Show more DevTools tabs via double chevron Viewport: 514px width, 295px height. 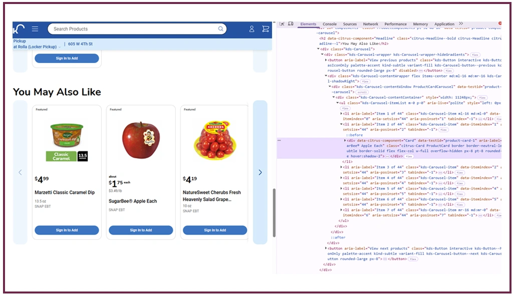(x=461, y=24)
